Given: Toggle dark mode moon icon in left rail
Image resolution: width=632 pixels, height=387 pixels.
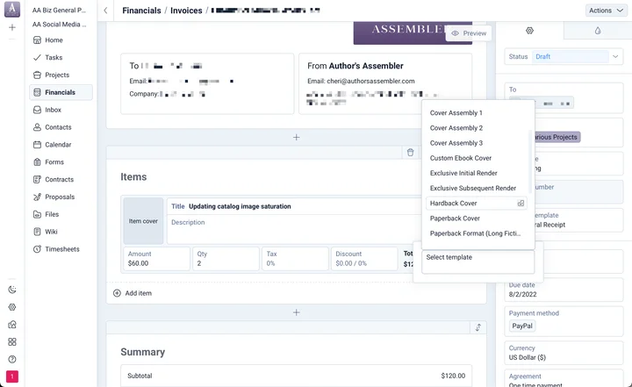Looking at the screenshot, I should [12, 290].
